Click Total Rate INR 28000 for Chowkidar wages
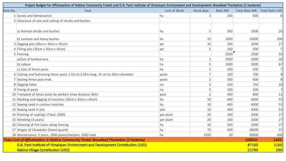The image size is (286, 161). pos(254,130)
